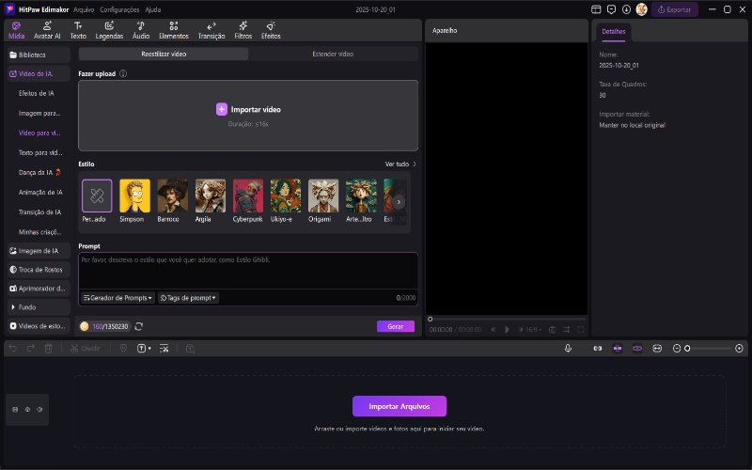This screenshot has height=470, width=752.
Task: Click the credits refresh icon
Action: (x=139, y=326)
